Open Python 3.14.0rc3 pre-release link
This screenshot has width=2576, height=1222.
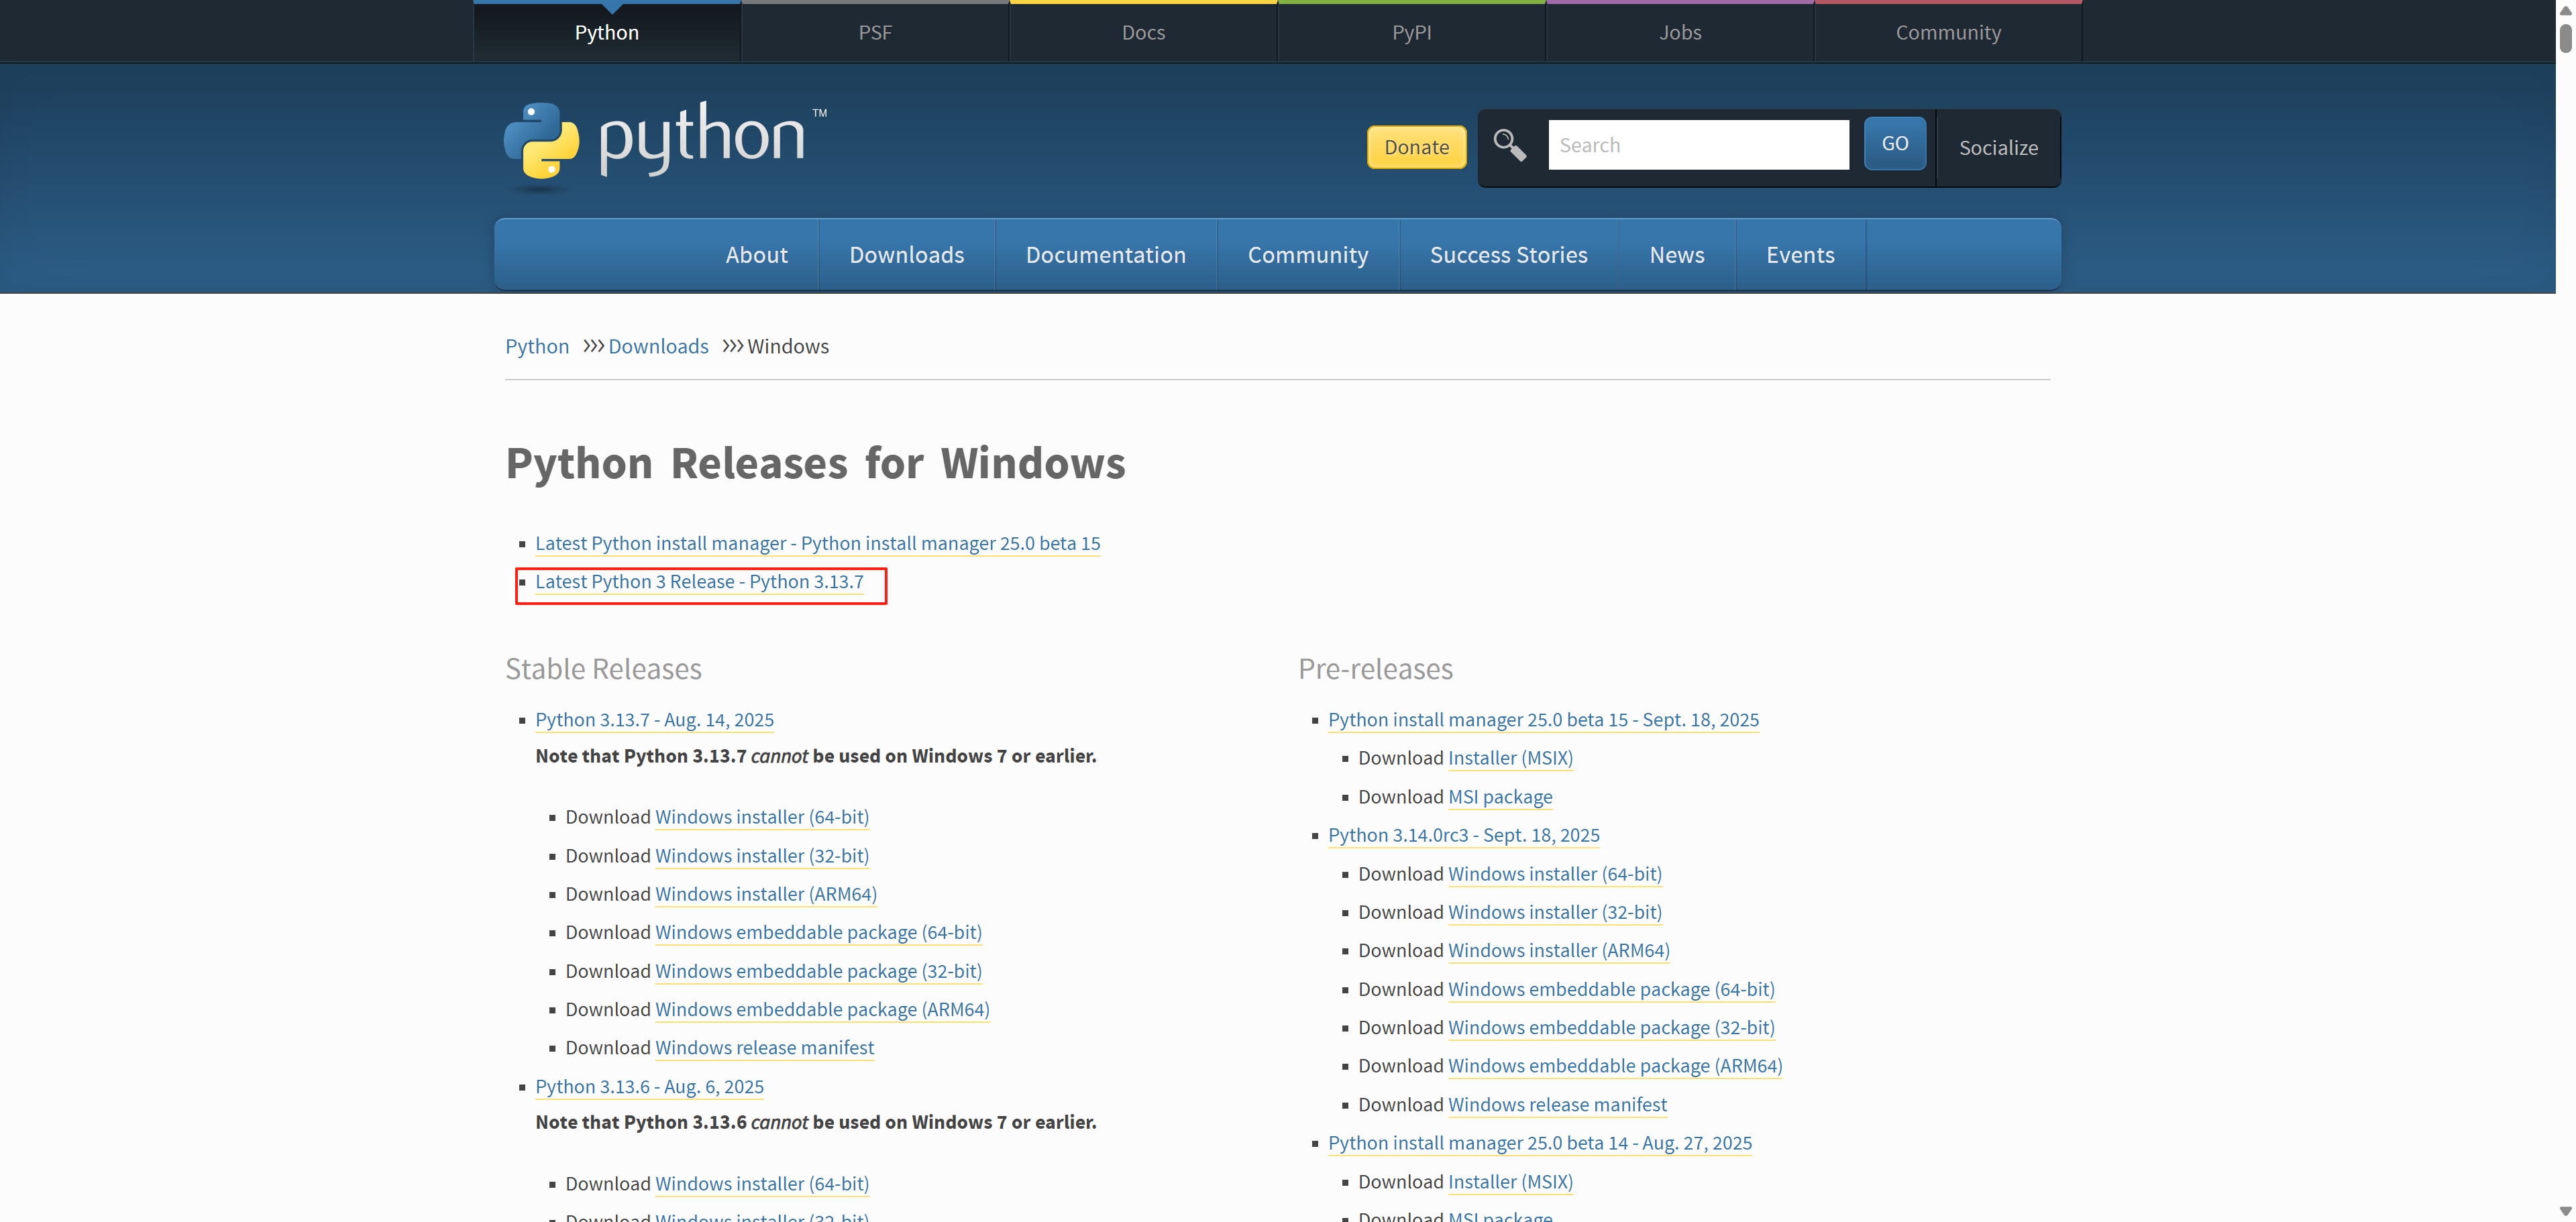pyautogui.click(x=1463, y=835)
